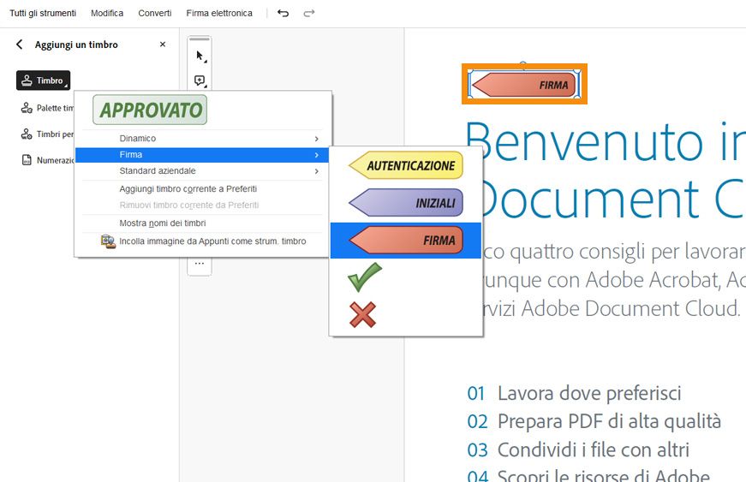Click the FIRMA stamp placed on the page
This screenshot has height=482, width=746.
[x=524, y=85]
